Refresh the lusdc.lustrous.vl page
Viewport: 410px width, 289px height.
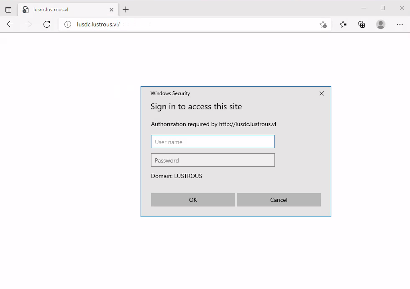[x=47, y=24]
